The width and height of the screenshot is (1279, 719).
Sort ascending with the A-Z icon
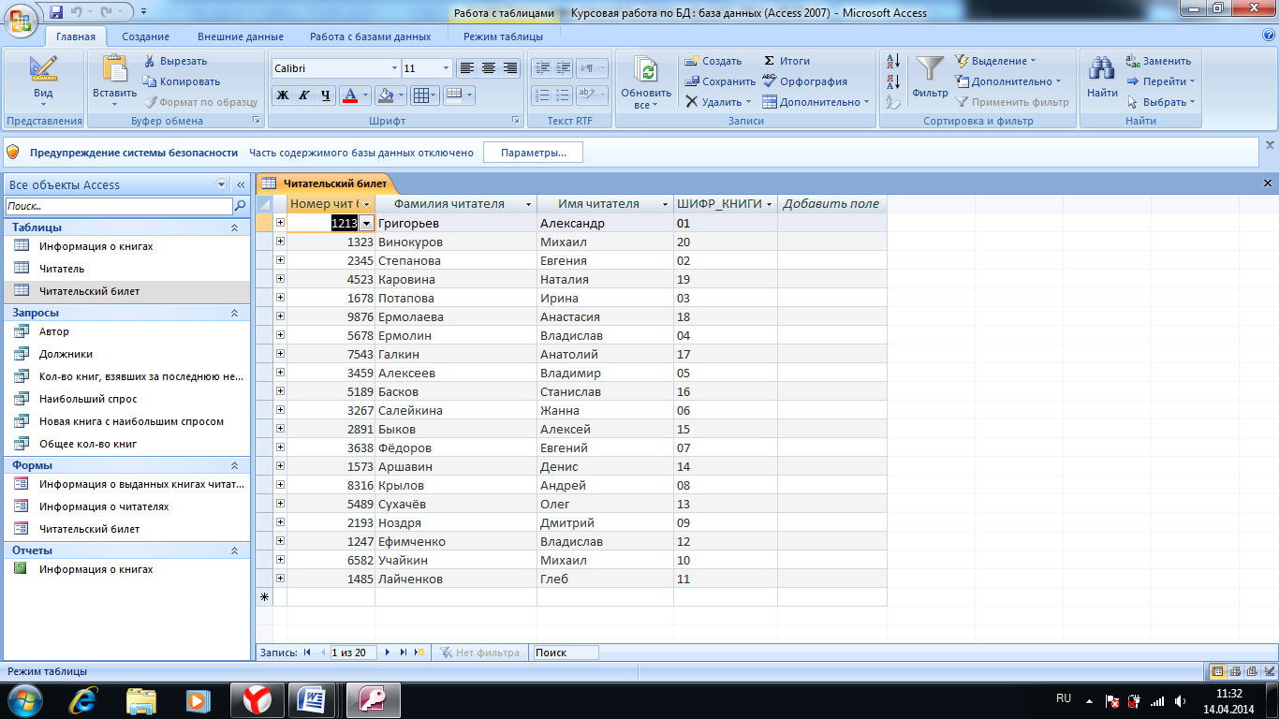892,61
